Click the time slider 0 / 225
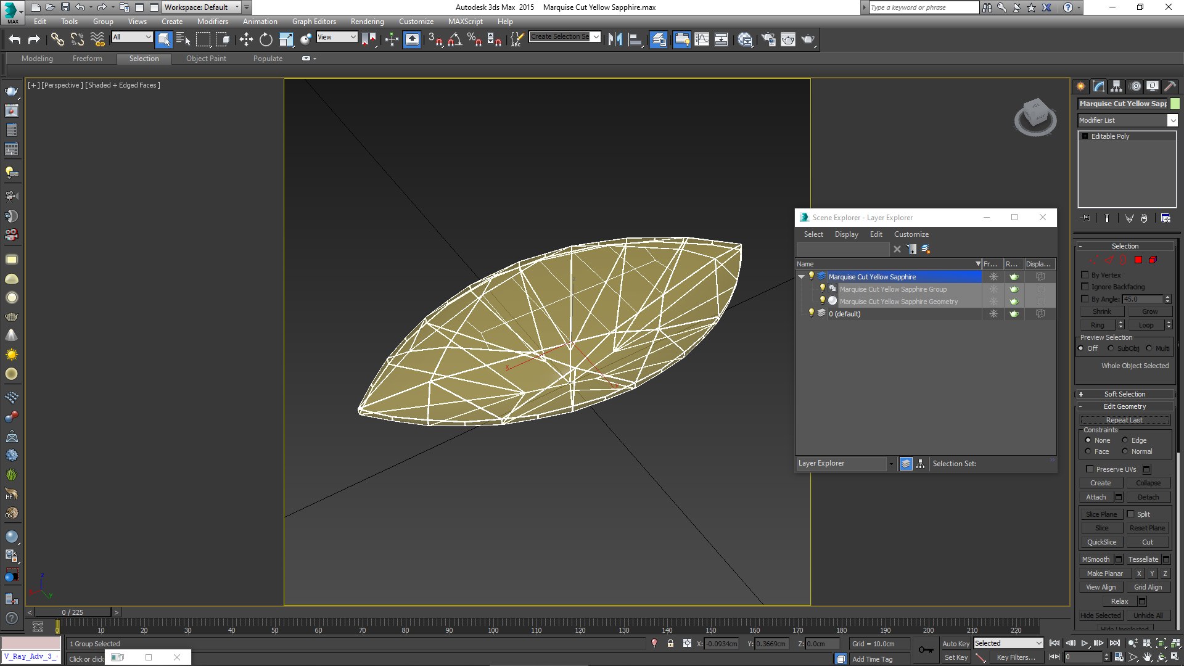 pyautogui.click(x=73, y=612)
